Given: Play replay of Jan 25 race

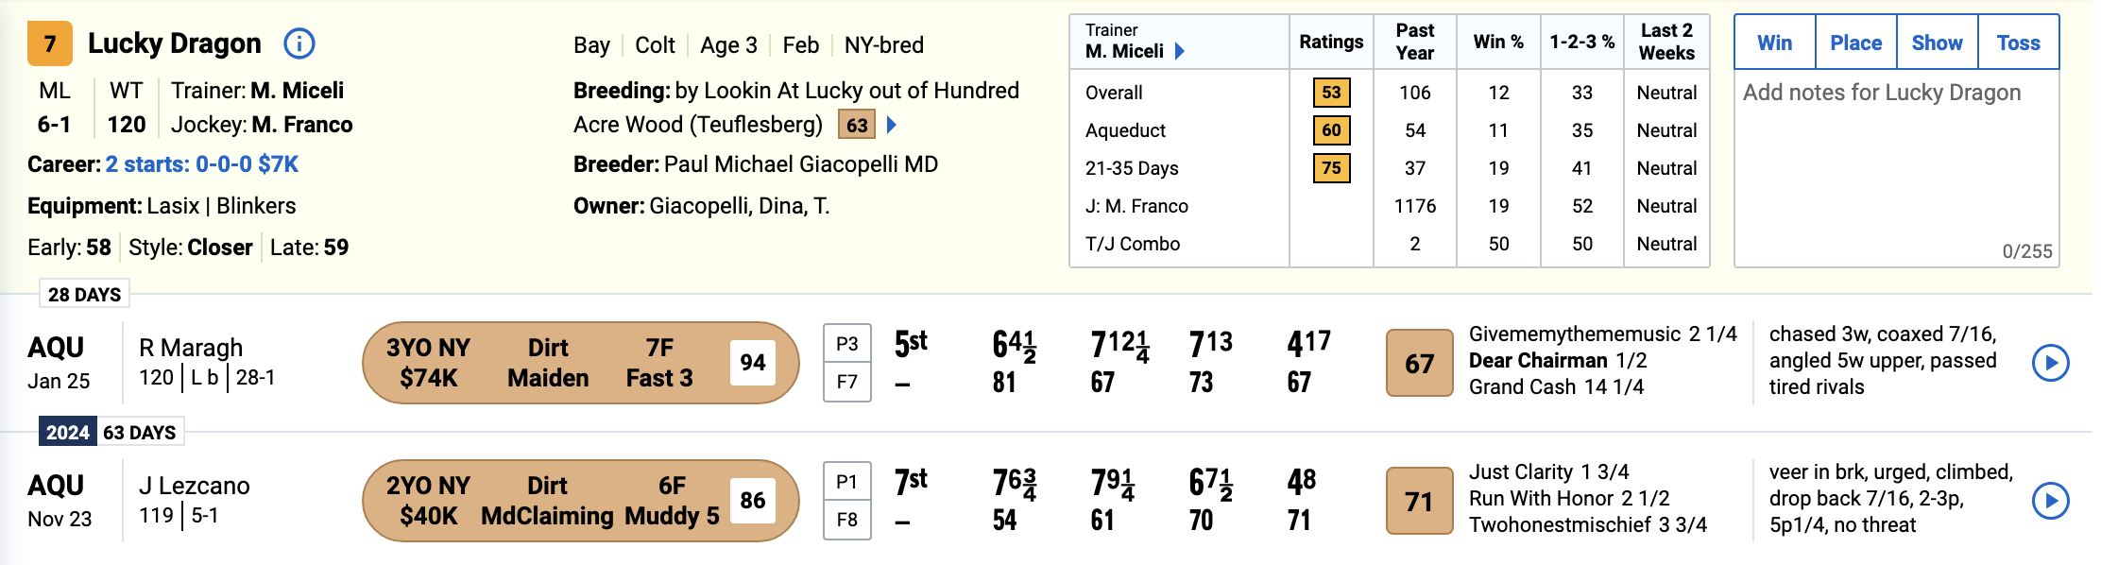Looking at the screenshot, I should [2051, 363].
